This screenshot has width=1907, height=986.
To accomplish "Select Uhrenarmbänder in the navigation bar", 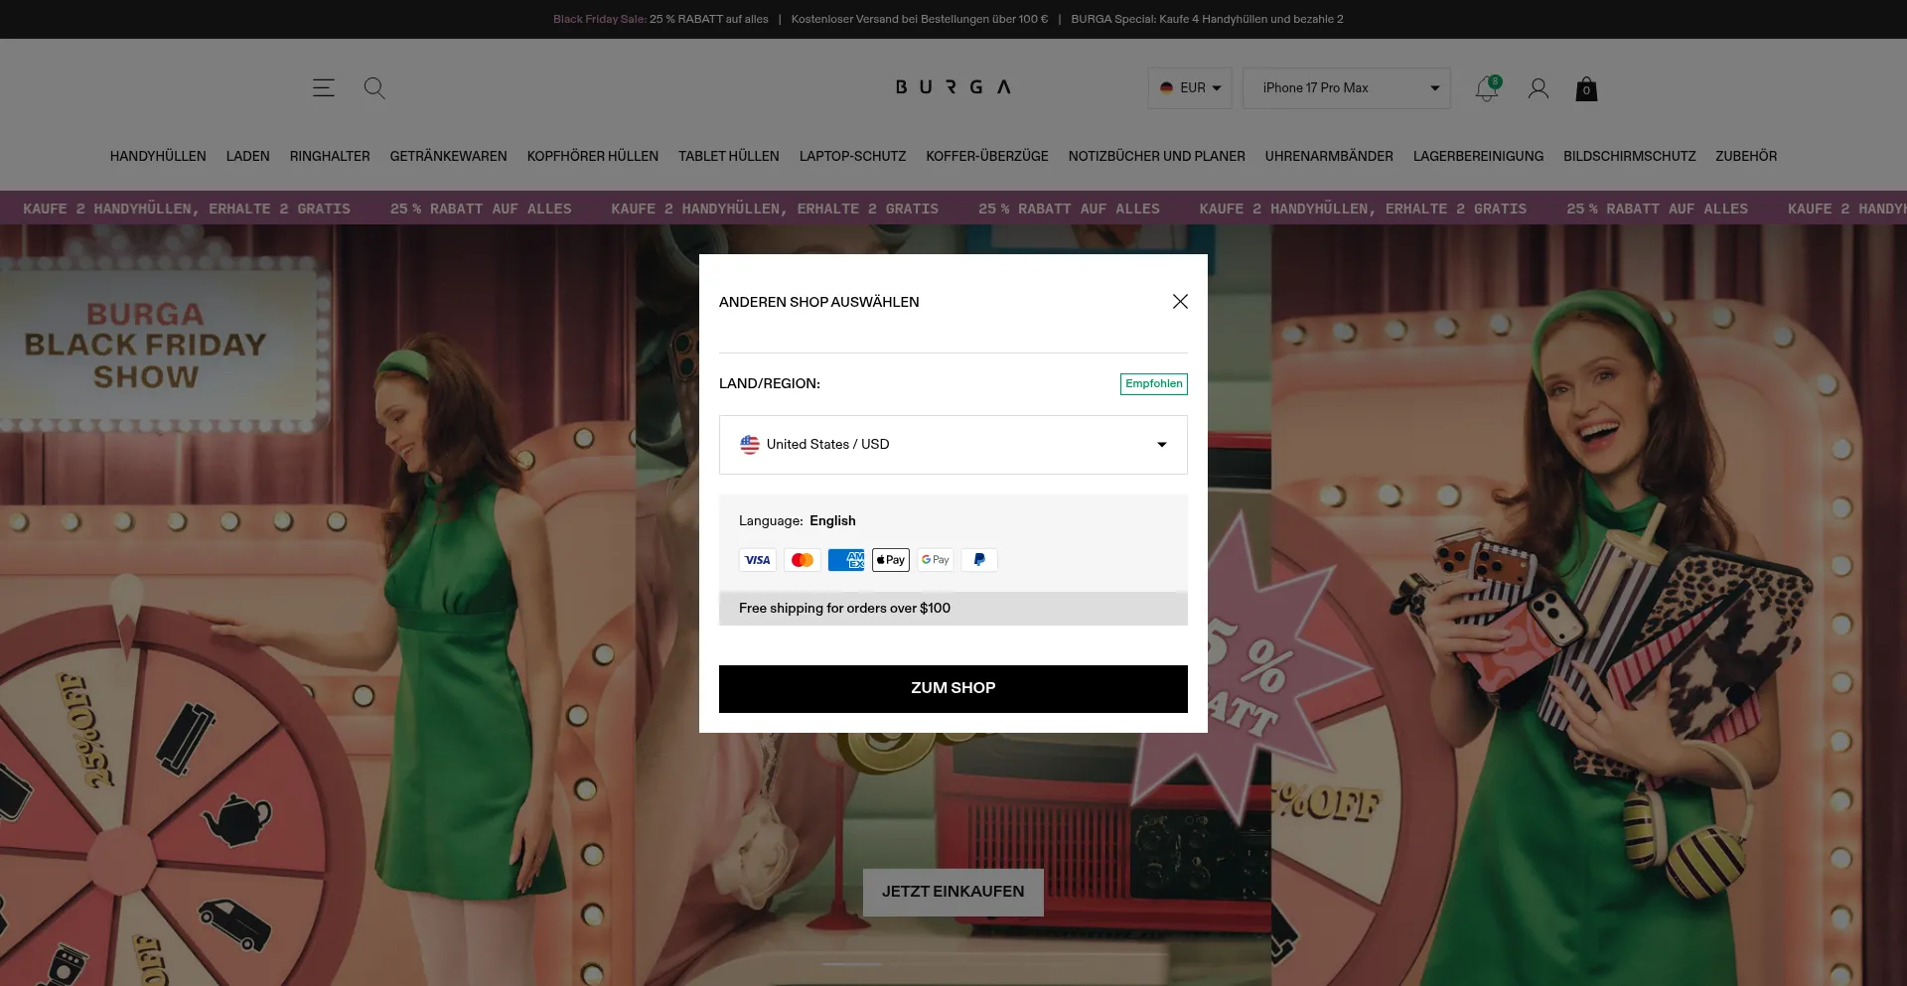I will (1328, 157).
